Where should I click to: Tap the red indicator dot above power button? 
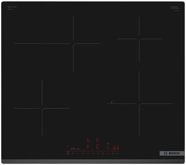(68, 146)
